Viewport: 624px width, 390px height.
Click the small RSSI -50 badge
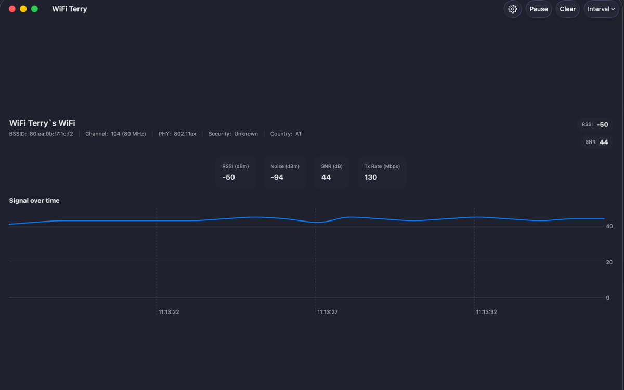click(595, 124)
